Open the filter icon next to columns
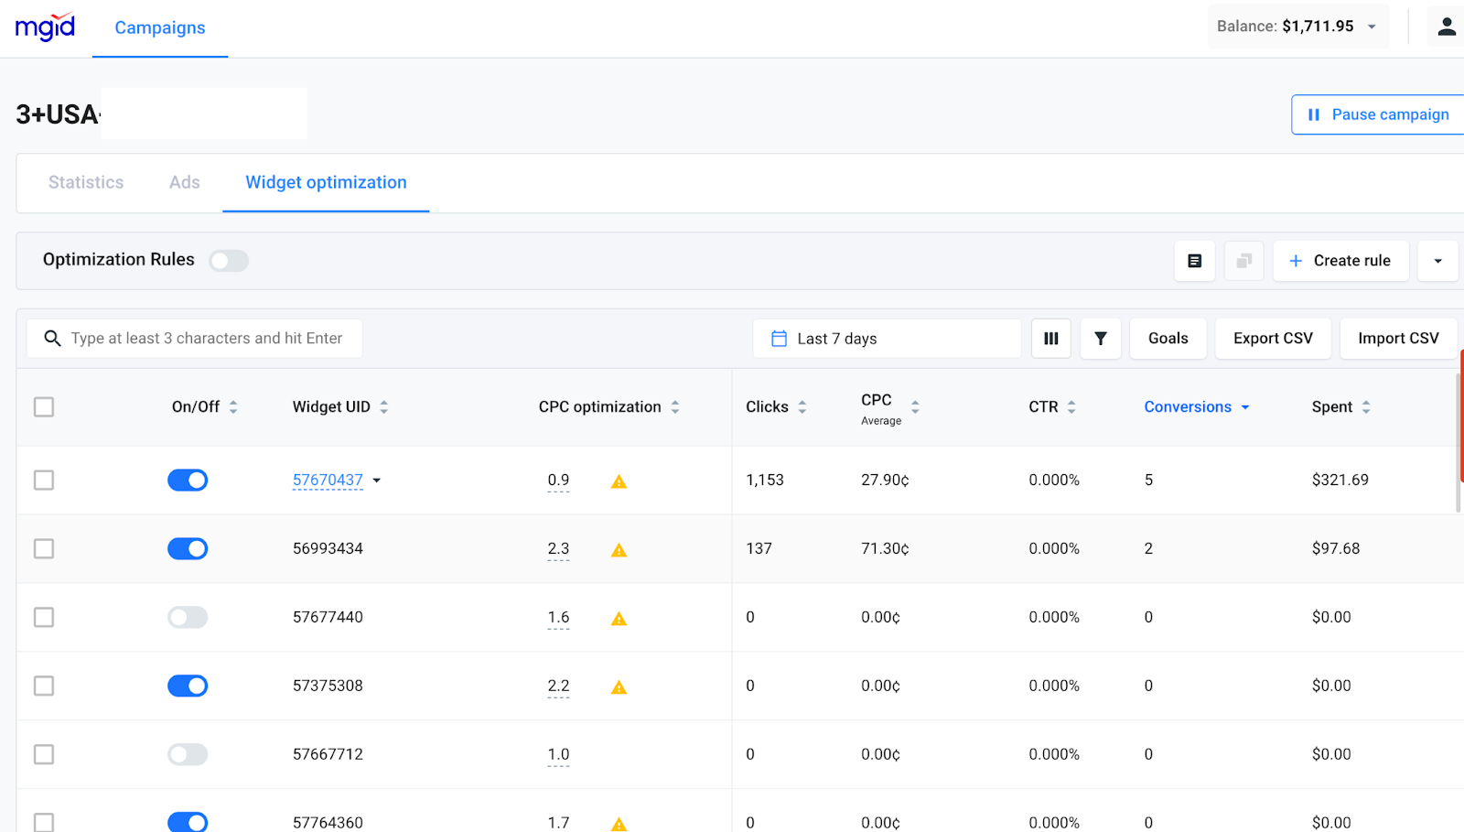 click(x=1100, y=338)
